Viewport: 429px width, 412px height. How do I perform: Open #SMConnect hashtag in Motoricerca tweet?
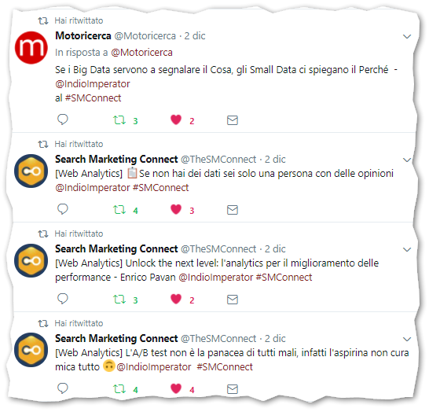tap(93, 98)
